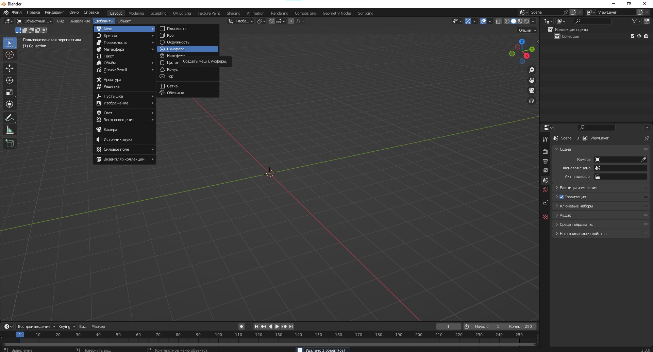The width and height of the screenshot is (653, 352).
Task: Open the Scene properties tab
Action: coord(545,180)
